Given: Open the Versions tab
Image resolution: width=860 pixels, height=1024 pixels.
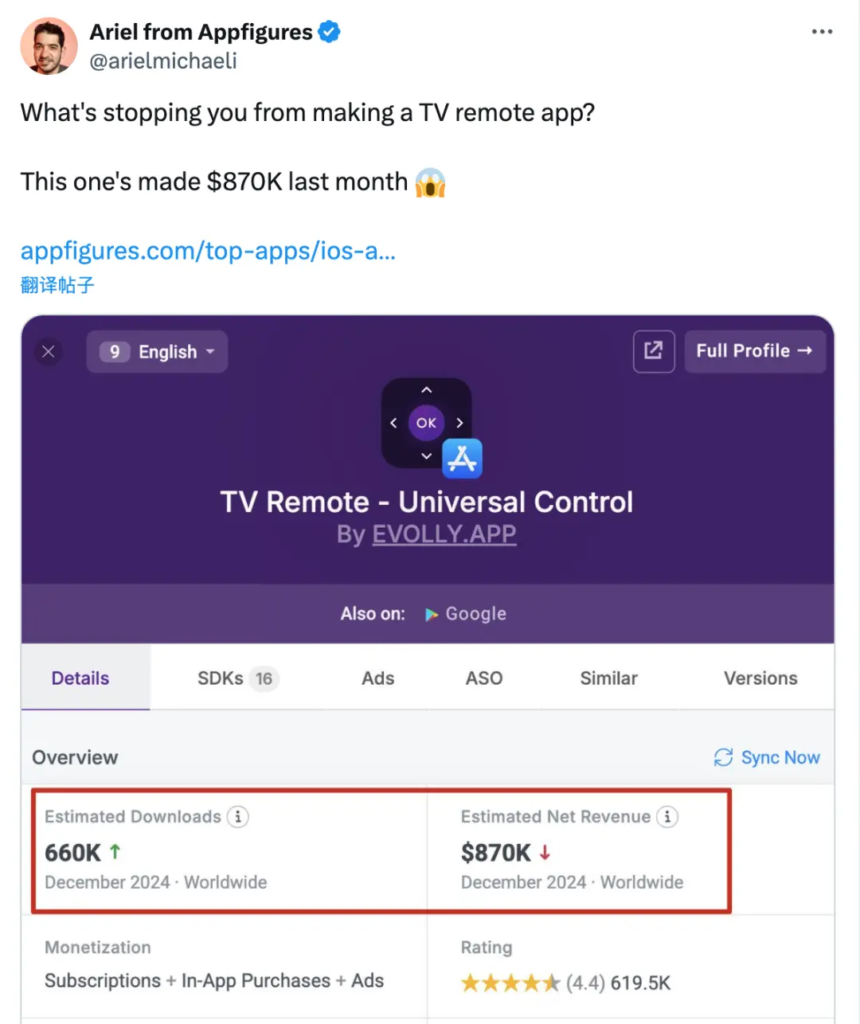Looking at the screenshot, I should [760, 678].
